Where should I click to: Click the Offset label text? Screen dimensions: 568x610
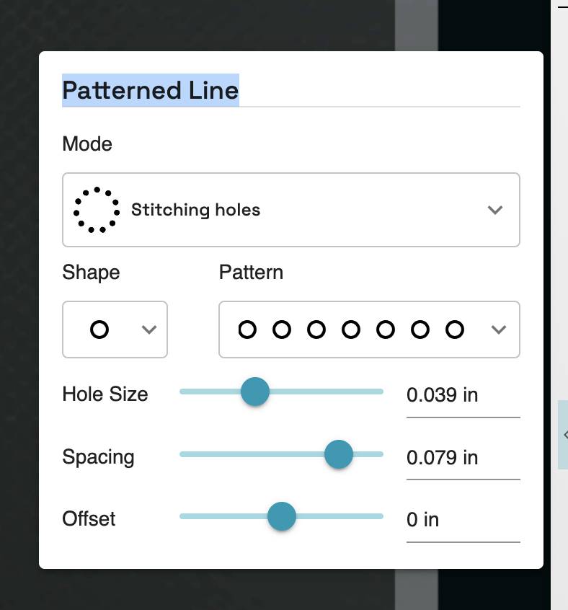point(89,519)
